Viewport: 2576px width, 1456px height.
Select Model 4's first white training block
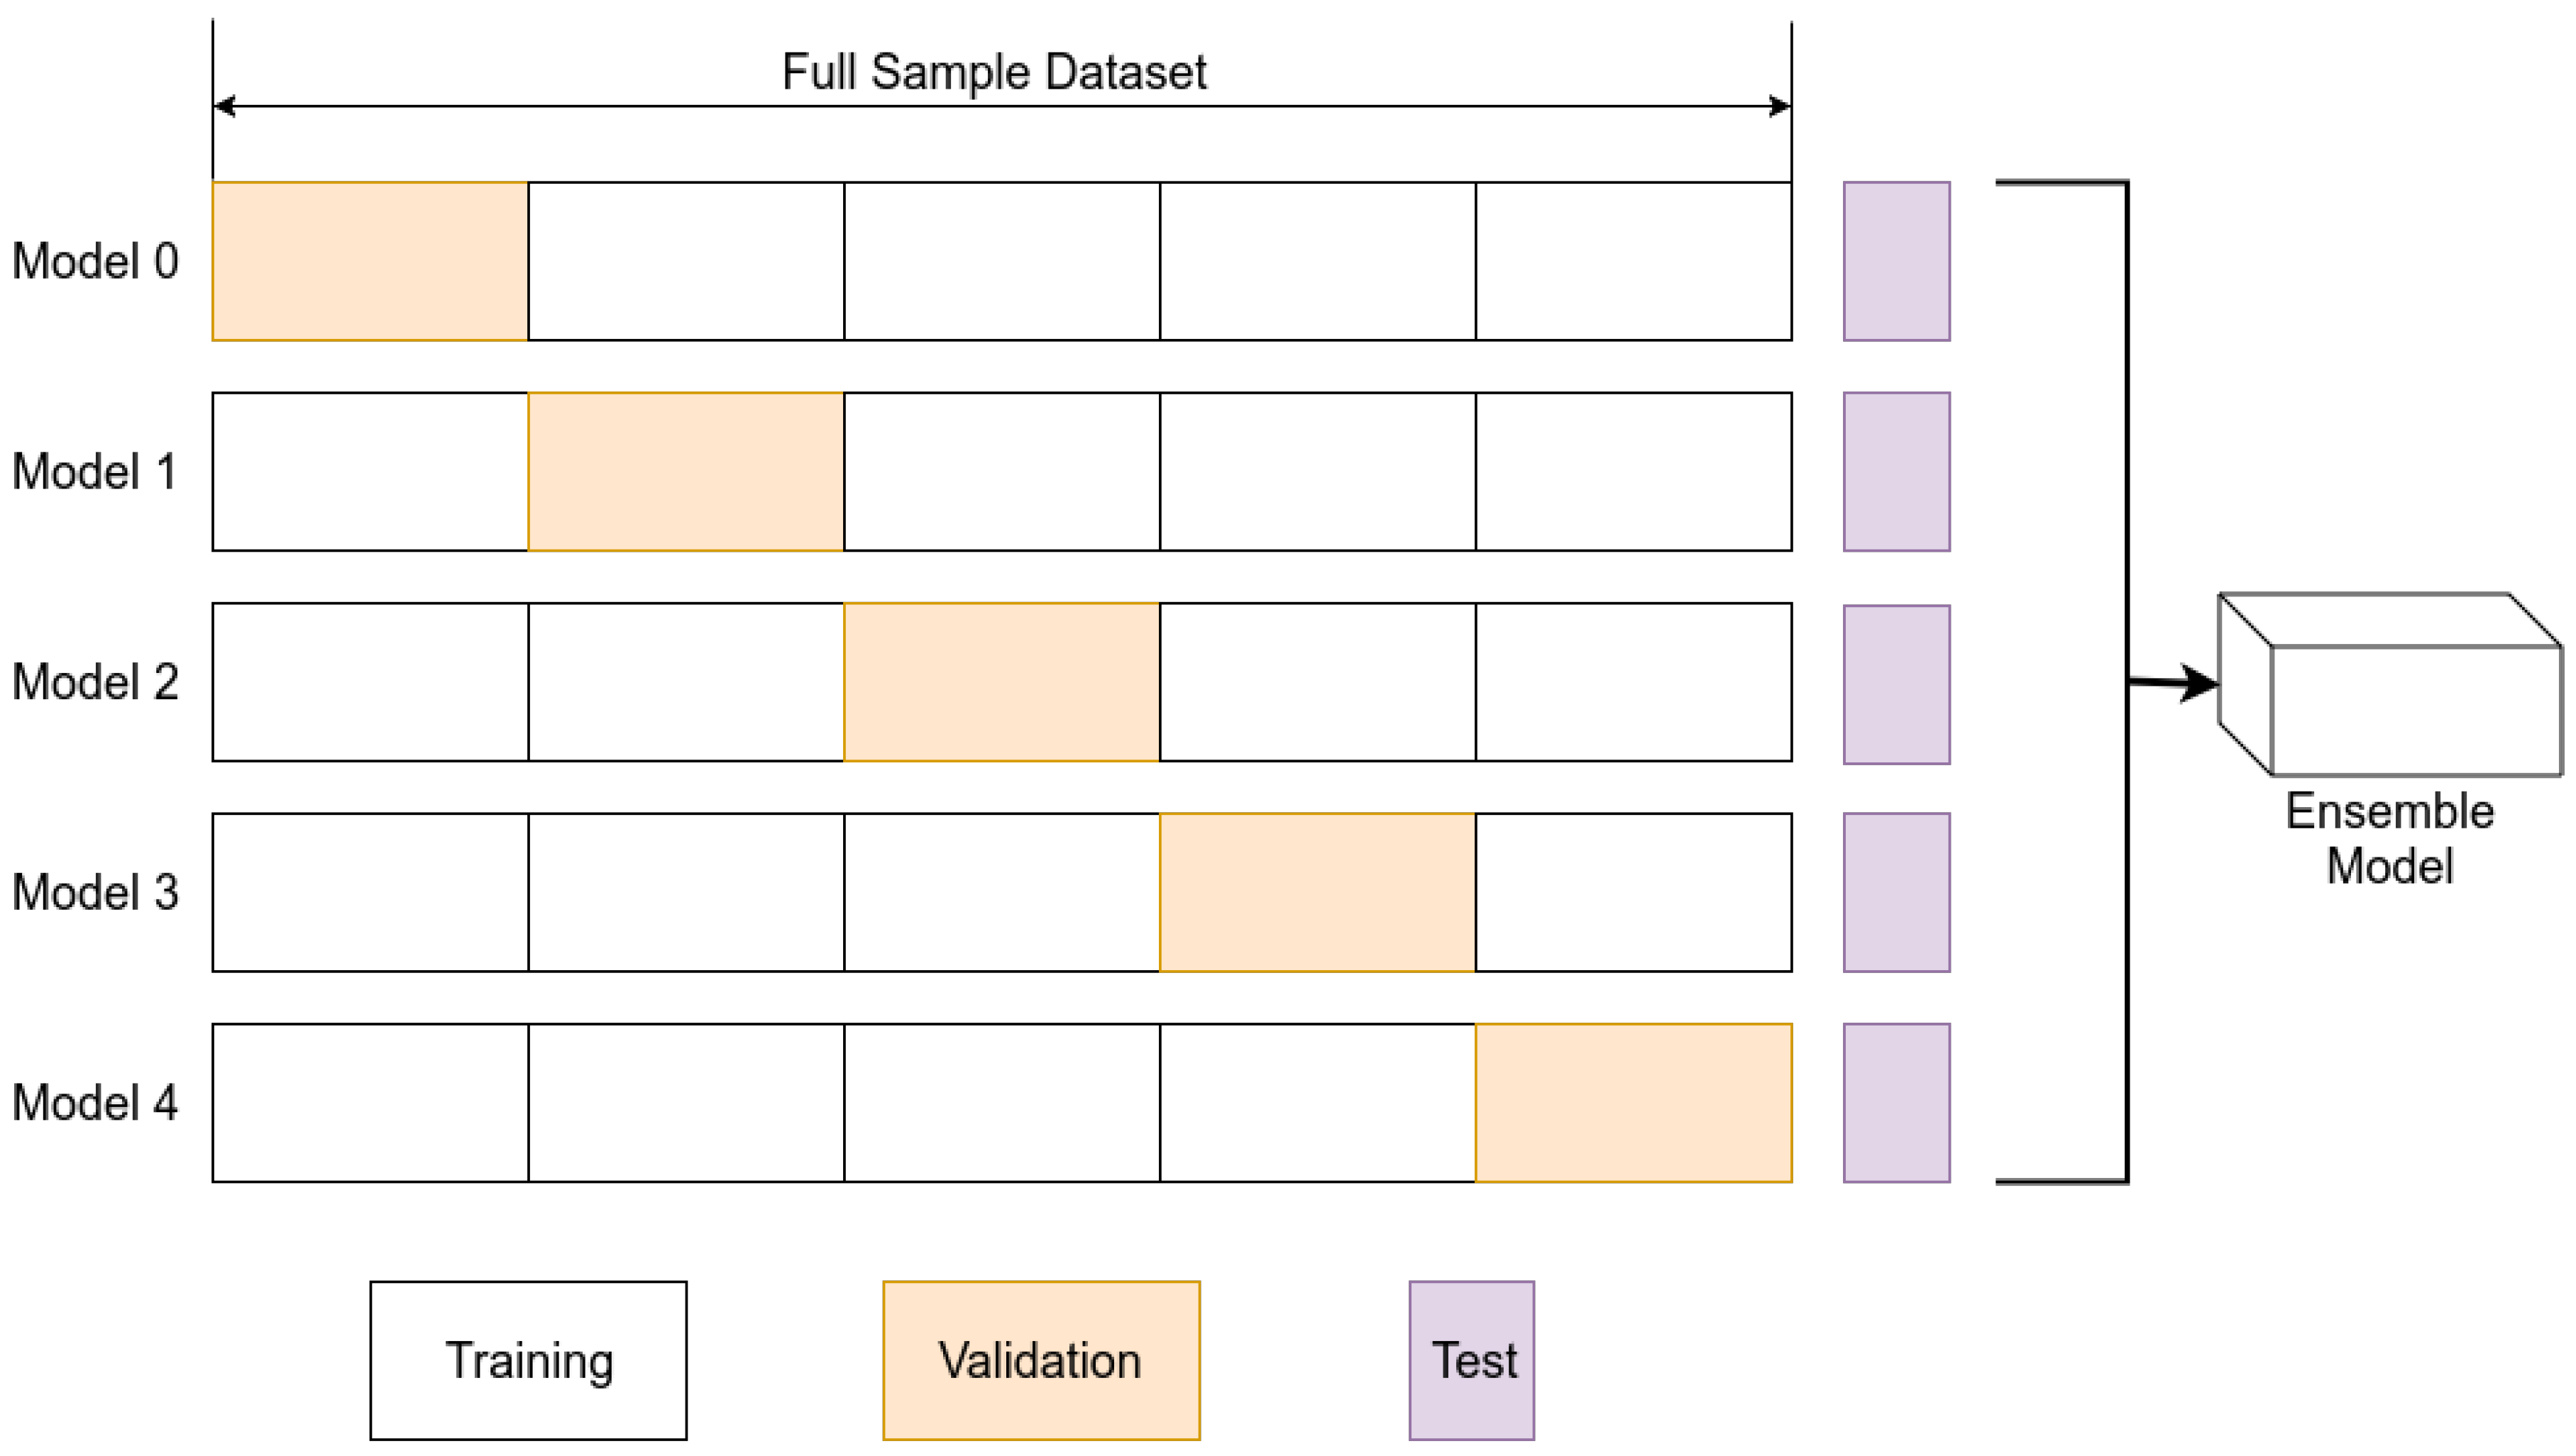coord(369,1102)
